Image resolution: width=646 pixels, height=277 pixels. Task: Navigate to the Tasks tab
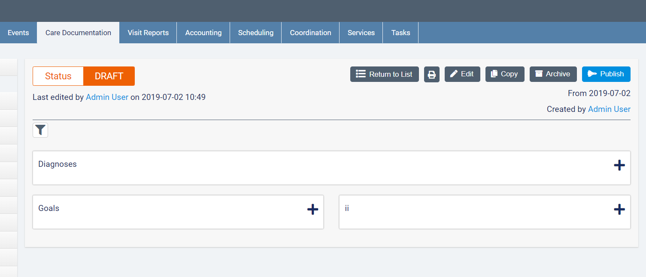click(x=400, y=33)
